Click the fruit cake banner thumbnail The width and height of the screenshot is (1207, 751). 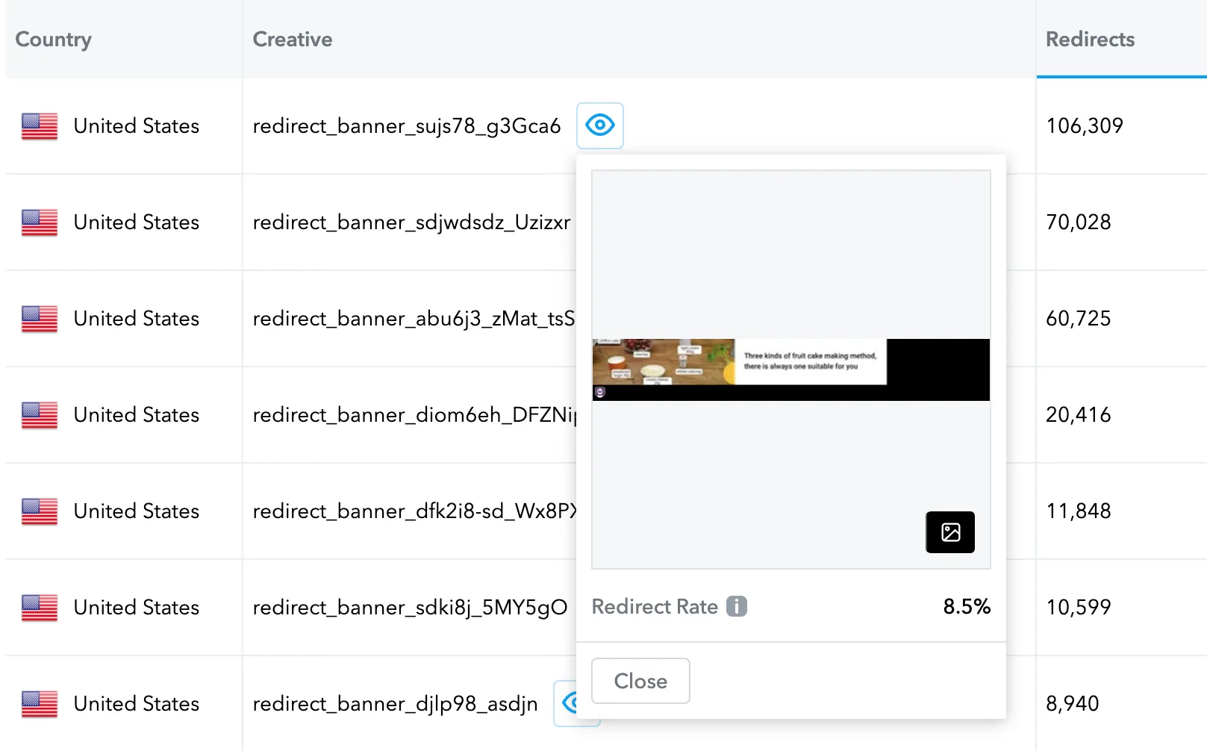pos(790,369)
